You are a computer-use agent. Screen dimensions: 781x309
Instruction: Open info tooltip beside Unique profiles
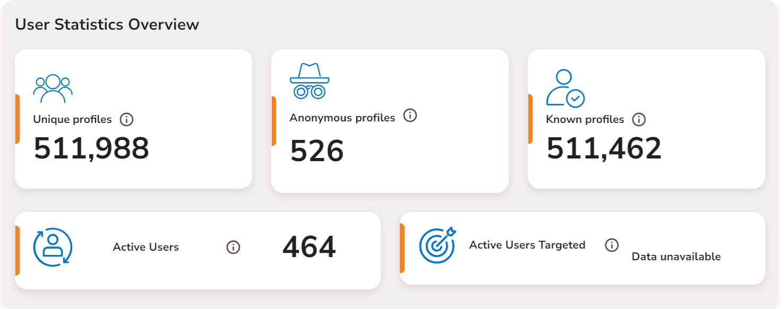click(126, 119)
